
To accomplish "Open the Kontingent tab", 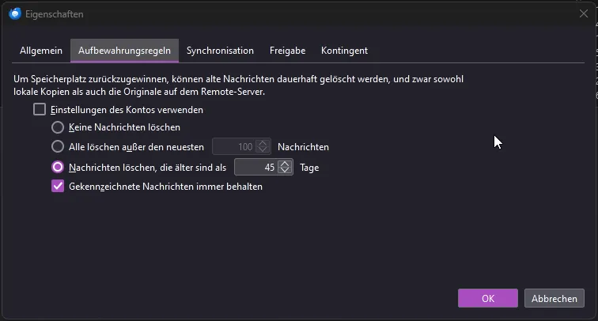I will pyautogui.click(x=344, y=51).
